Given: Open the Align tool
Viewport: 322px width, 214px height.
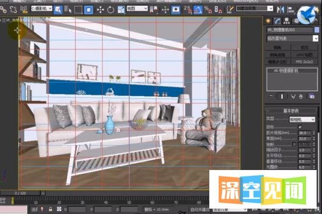Looking at the screenshot, I should pyautogui.click(x=291, y=10).
